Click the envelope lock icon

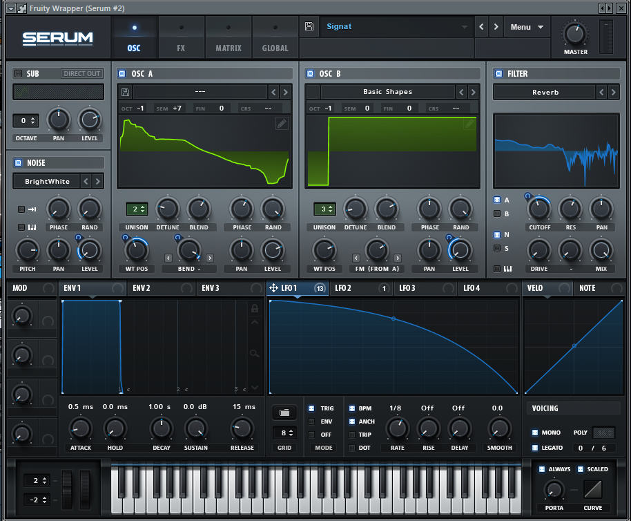coord(254,308)
